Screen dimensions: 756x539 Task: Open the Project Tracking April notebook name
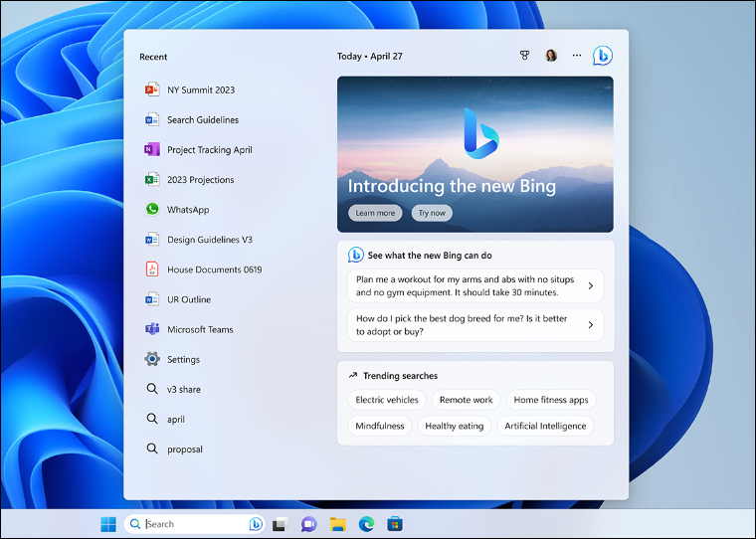[x=209, y=150]
